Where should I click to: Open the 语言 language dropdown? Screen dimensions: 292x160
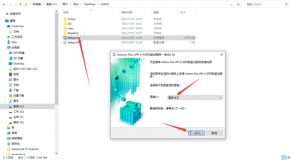pos(195,98)
